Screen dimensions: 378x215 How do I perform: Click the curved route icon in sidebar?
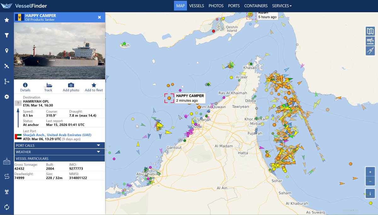click(x=7, y=176)
